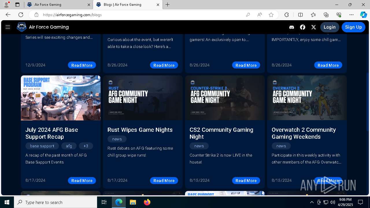Close the Air Force Gaming tab
Image resolution: width=370 pixels, height=208 pixels.
coord(88,5)
